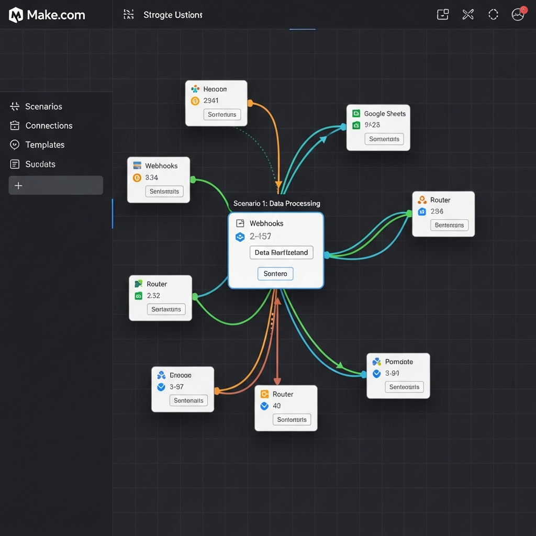Image resolution: width=536 pixels, height=536 pixels.
Task: Open the Somertats dropdown under Google Sheets
Action: tap(384, 139)
